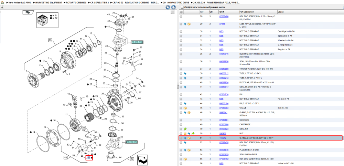Select callout 74 in the diagram
Viewport: 344px width, 166px height.
[132, 159]
